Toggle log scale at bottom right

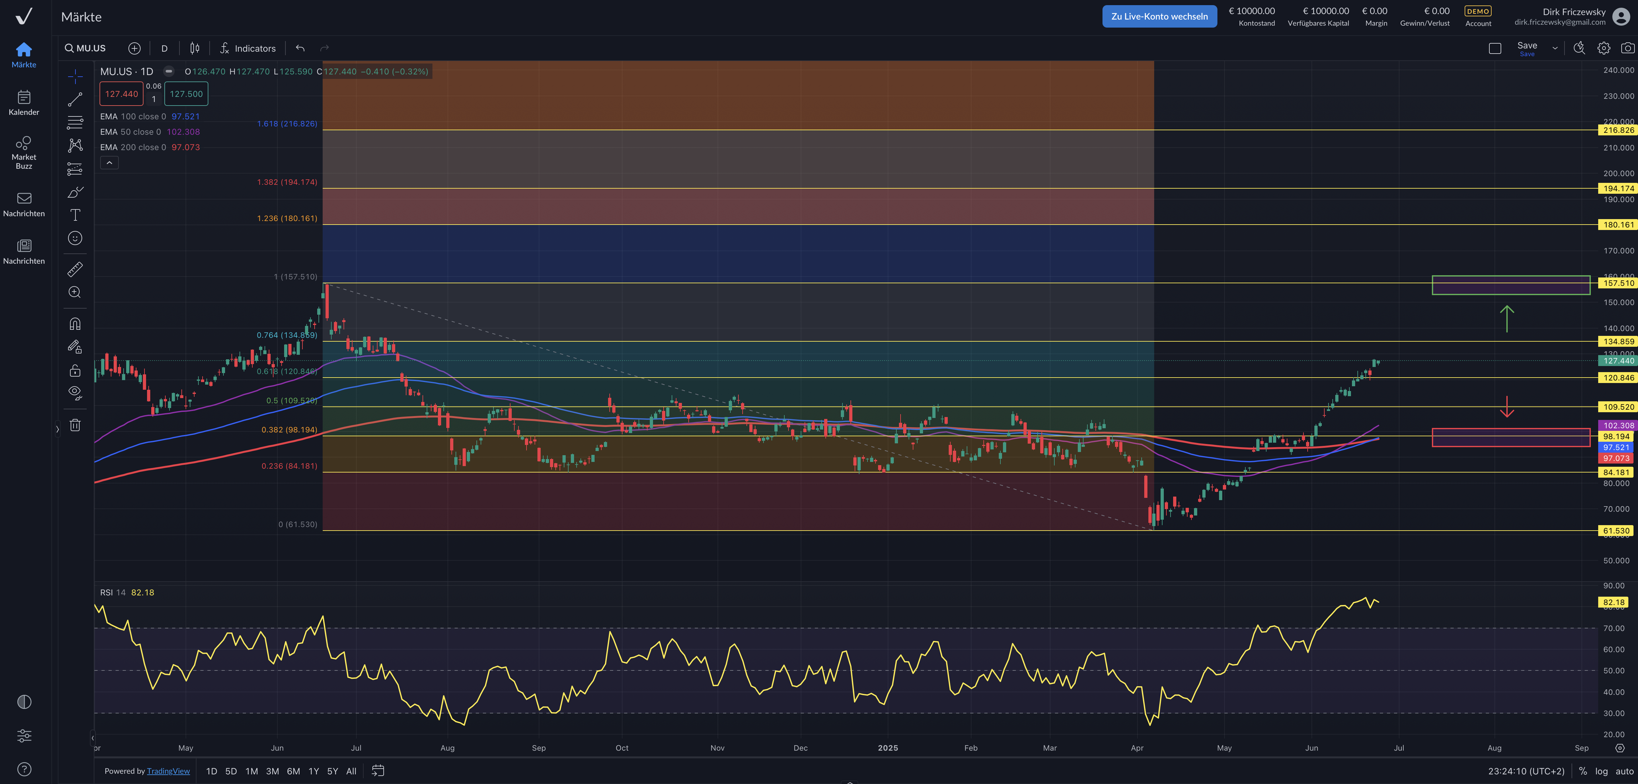(x=1601, y=771)
